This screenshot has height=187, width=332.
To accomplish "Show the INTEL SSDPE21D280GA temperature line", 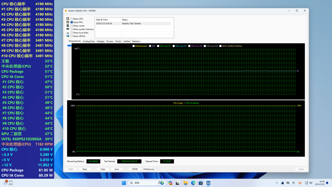I will click(x=220, y=46).
